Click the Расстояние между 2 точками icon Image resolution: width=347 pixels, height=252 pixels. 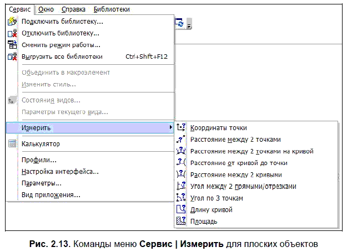tap(180, 140)
